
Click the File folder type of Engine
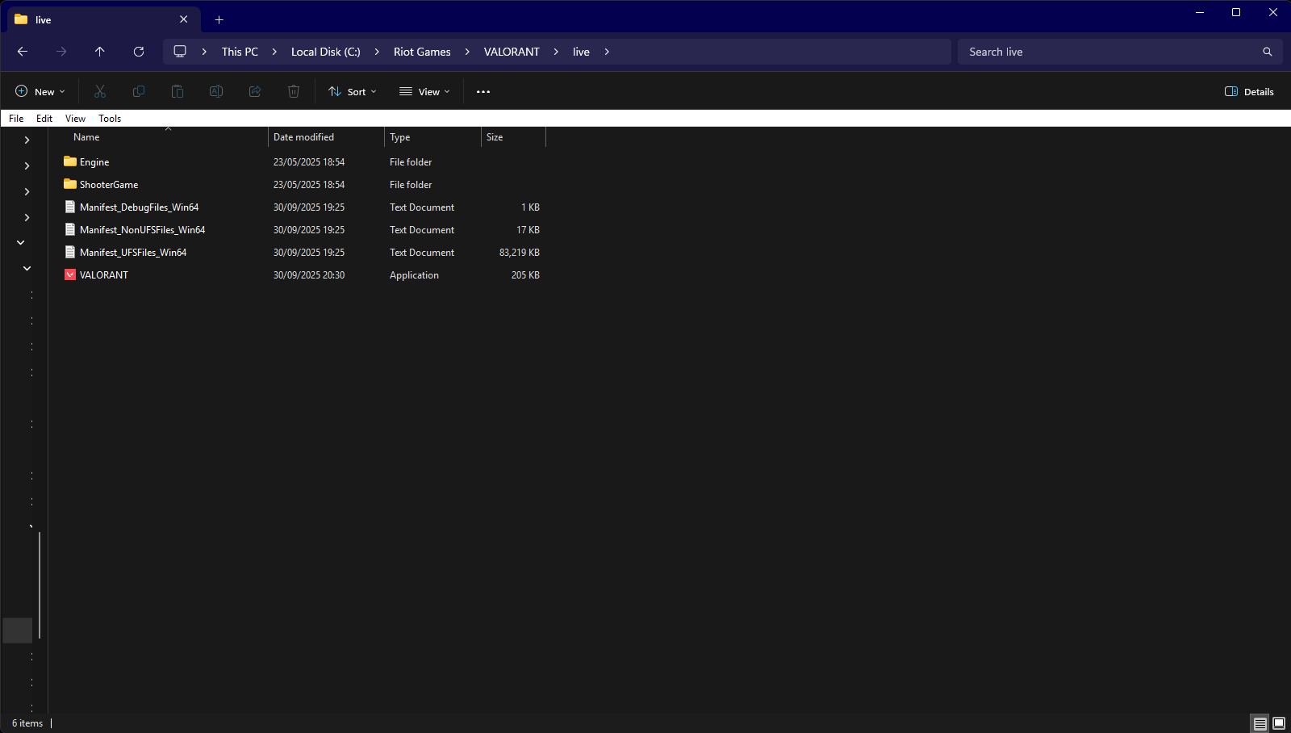(411, 162)
